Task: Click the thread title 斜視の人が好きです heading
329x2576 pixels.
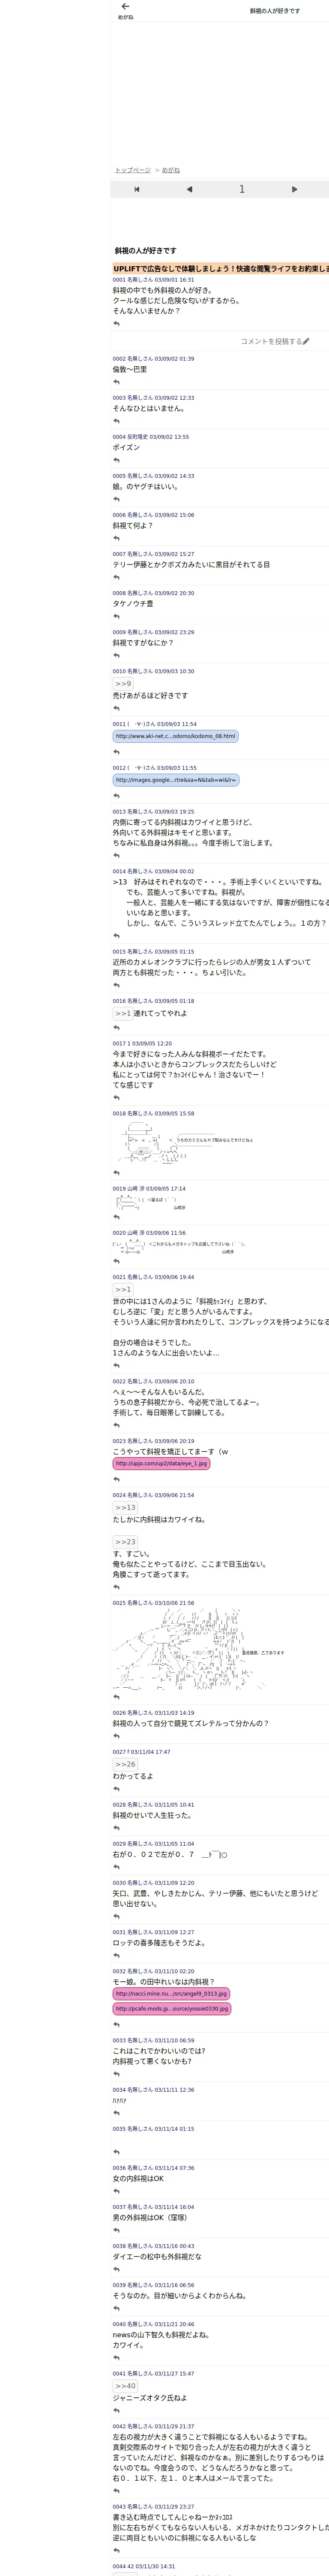Action: coord(146,251)
